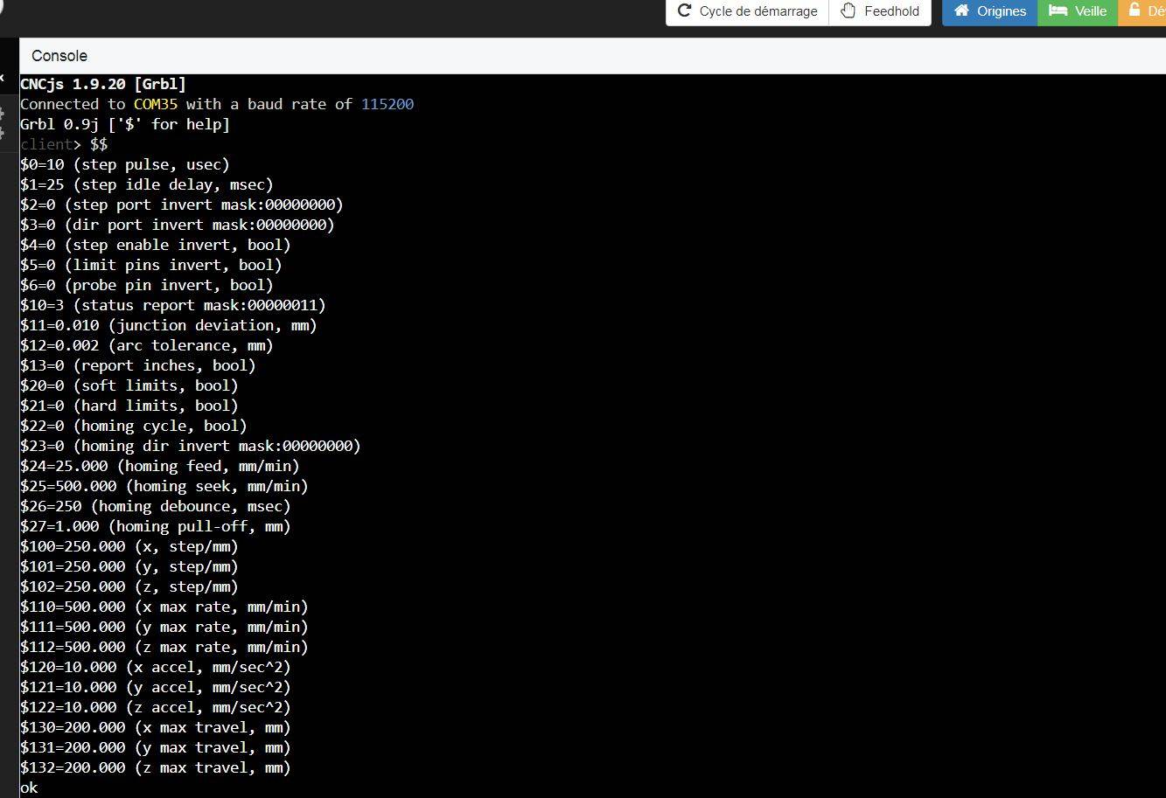This screenshot has width=1166, height=798.
Task: Click the $122=10.000 z accel line
Action: [156, 707]
